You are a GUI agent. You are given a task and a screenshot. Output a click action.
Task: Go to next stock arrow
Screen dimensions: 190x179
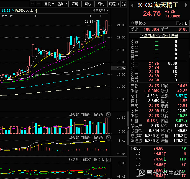186,5
